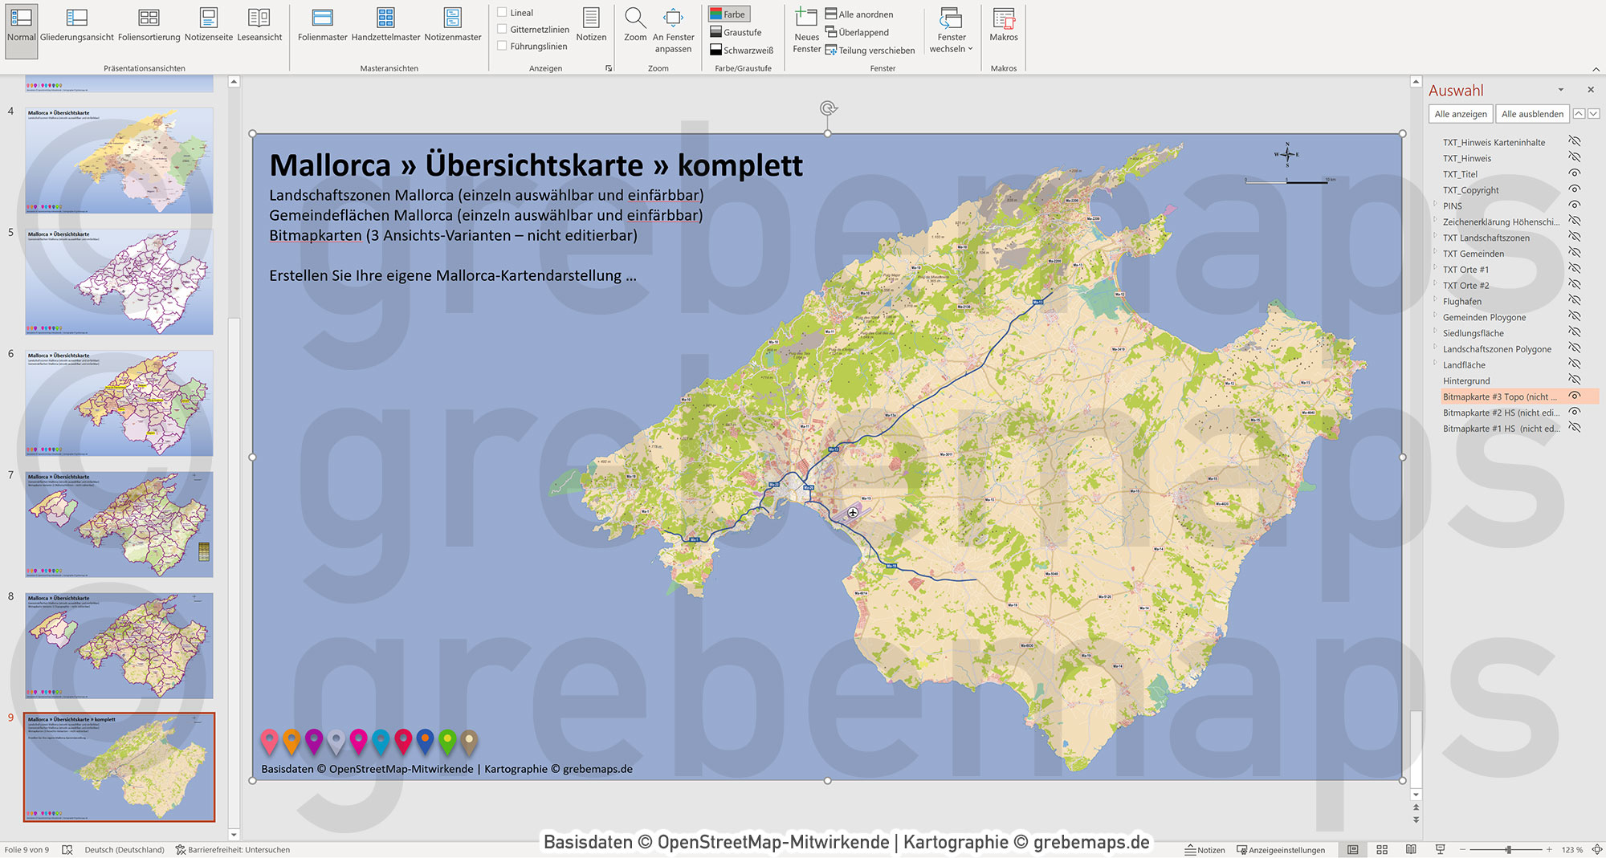Switch display mode to Graustufe
The width and height of the screenshot is (1606, 858).
(739, 32)
